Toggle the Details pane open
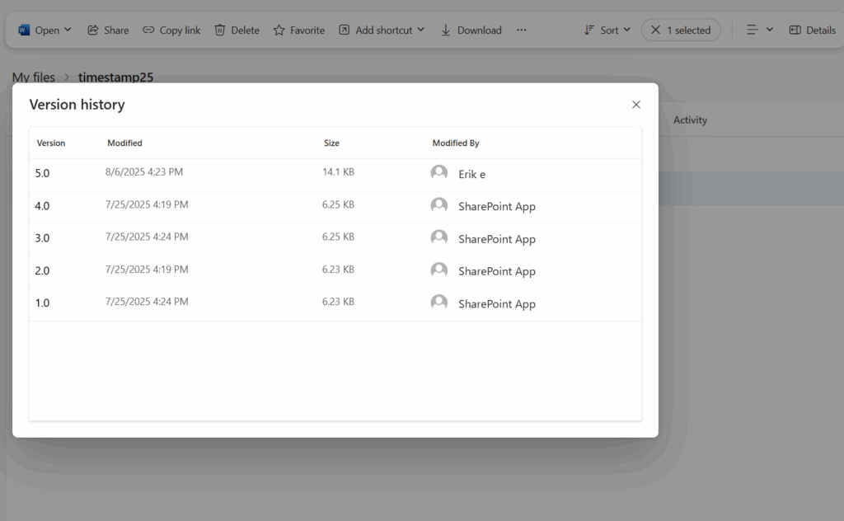Screen dimensions: 844x521 tap(812, 30)
